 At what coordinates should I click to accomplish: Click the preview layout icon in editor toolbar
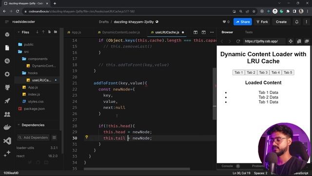pos(204,32)
